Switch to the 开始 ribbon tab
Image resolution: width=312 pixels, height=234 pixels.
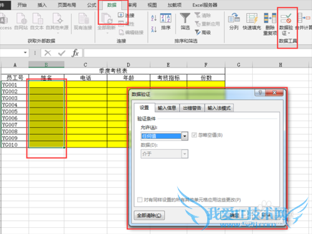tap(22, 5)
